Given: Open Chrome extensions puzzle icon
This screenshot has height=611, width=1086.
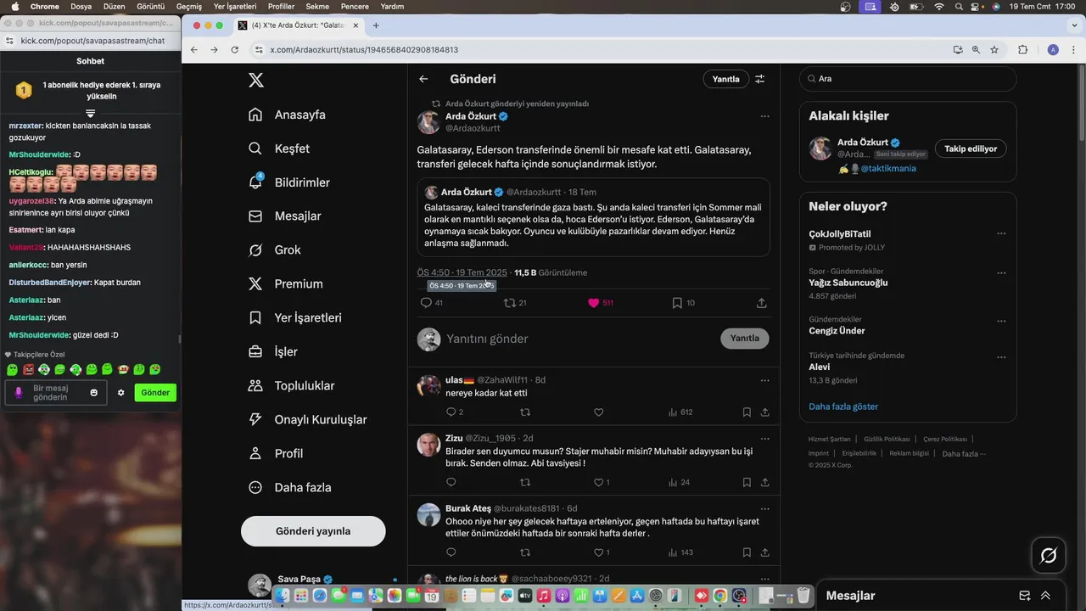Looking at the screenshot, I should [x=1023, y=50].
